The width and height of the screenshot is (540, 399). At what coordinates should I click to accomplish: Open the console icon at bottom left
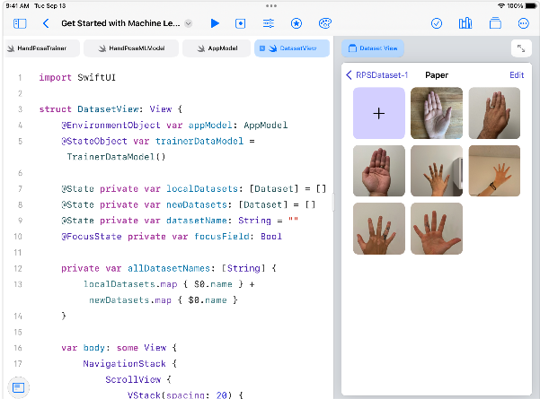19,387
